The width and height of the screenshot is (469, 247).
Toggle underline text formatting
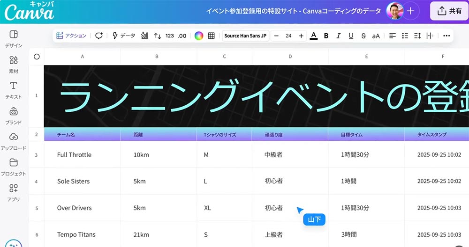(351, 36)
